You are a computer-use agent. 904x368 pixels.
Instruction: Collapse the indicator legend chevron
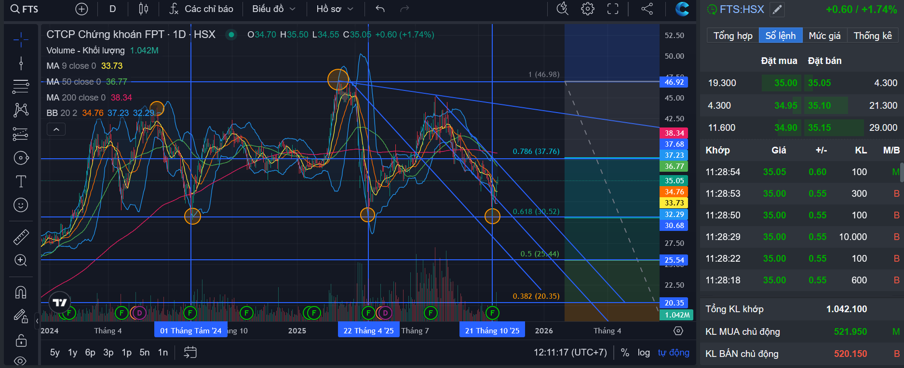(56, 129)
